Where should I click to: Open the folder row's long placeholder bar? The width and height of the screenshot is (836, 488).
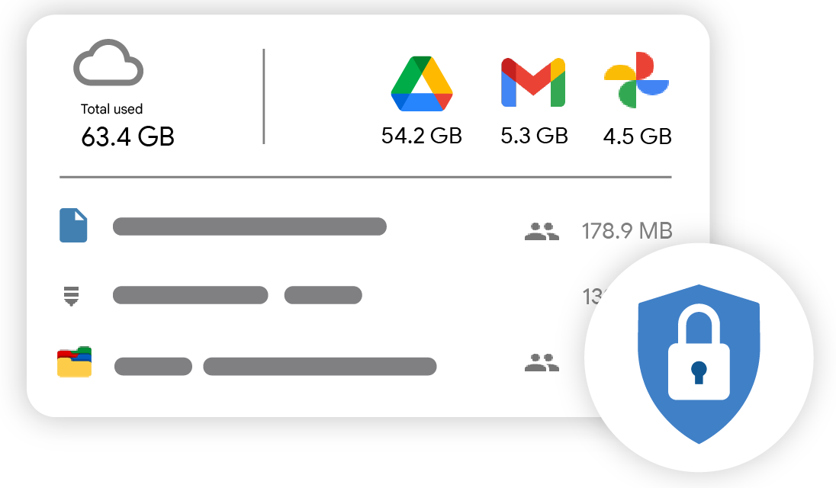(x=320, y=367)
